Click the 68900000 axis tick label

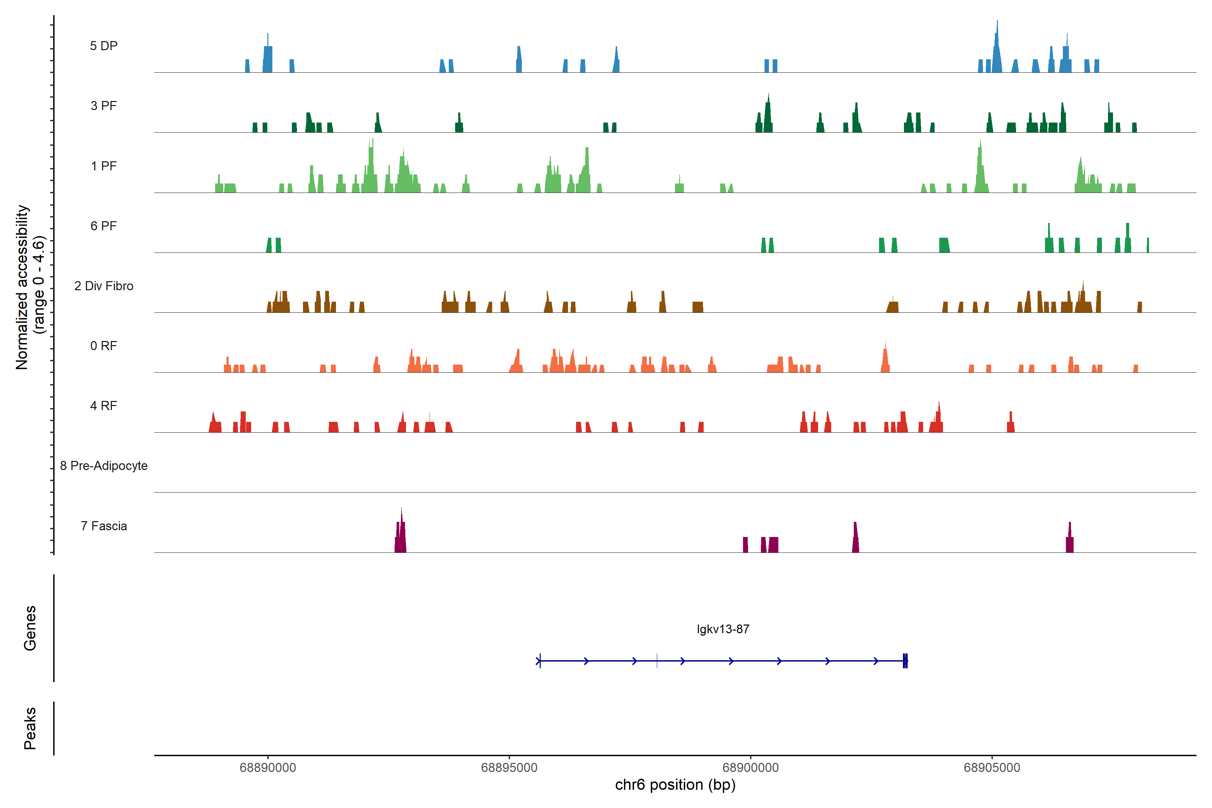750,768
